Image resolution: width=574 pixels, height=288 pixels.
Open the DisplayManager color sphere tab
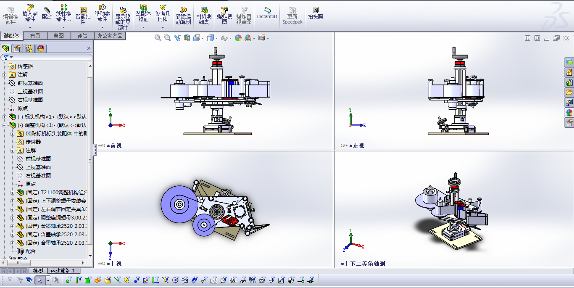41,48
